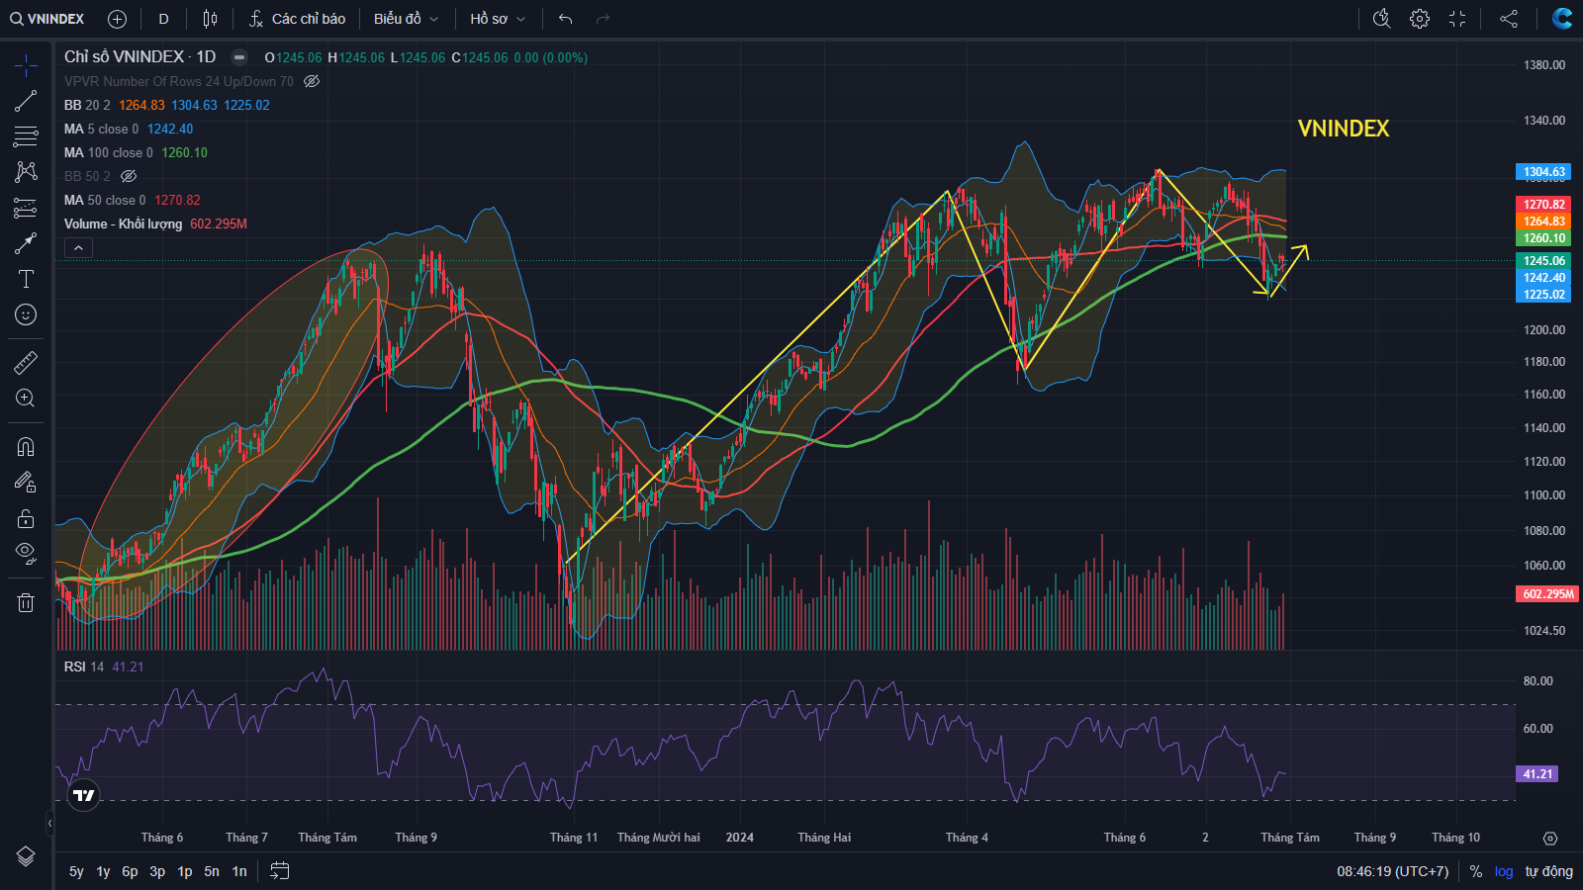Select the crosshair cursor tool

pyautogui.click(x=26, y=65)
